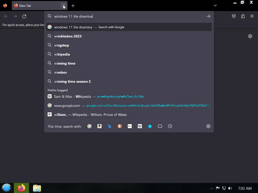Click the go arrow in address bar
Viewport: 258px width, 193px height.
pyautogui.click(x=208, y=16)
